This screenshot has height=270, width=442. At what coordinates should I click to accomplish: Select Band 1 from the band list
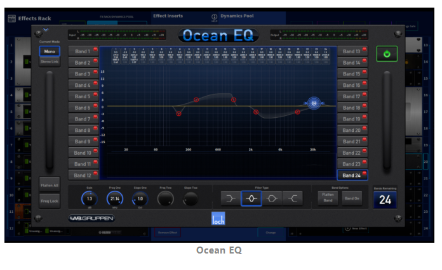click(x=83, y=51)
